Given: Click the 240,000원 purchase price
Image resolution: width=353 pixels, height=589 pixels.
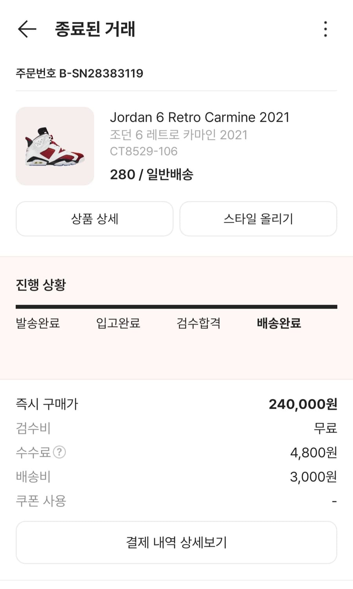Looking at the screenshot, I should (x=303, y=404).
